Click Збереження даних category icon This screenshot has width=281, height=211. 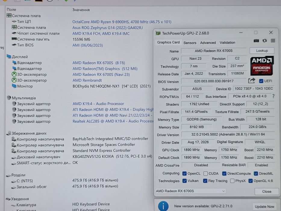coord(9,133)
